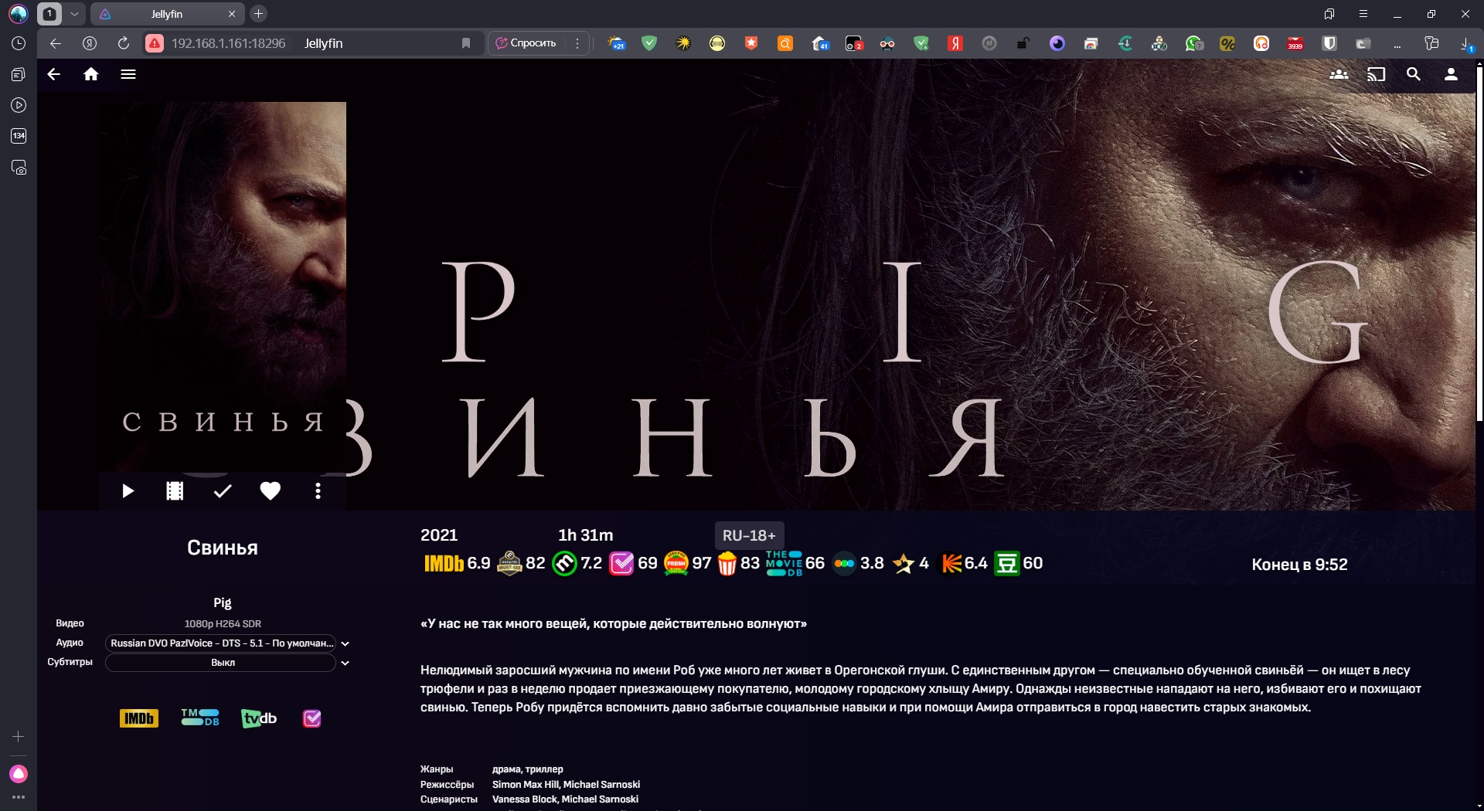1484x811 pixels.
Task: Open the pink Trakt external link icon
Action: [311, 718]
